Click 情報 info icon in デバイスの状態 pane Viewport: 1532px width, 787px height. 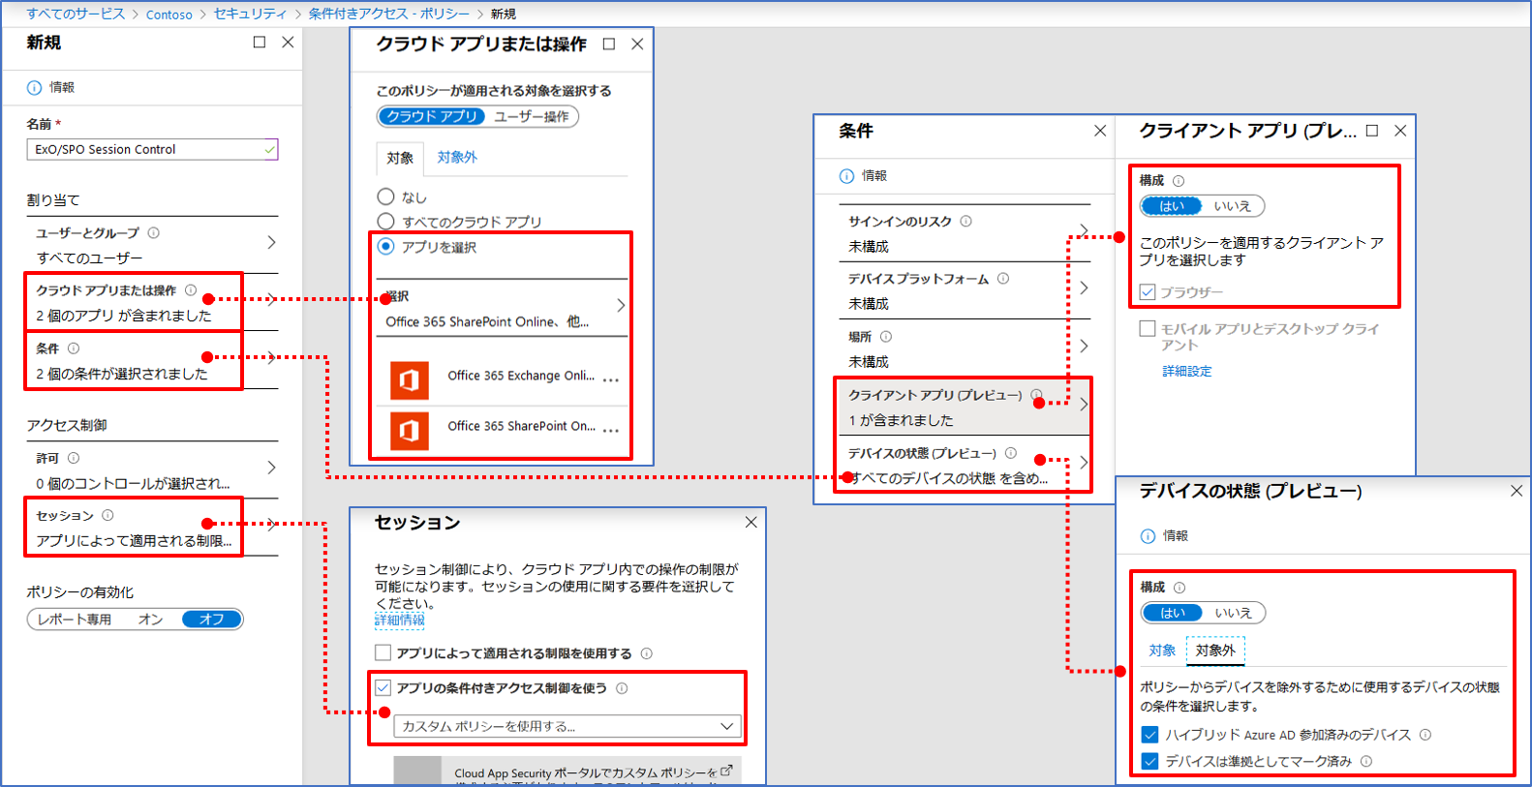click(x=1148, y=535)
